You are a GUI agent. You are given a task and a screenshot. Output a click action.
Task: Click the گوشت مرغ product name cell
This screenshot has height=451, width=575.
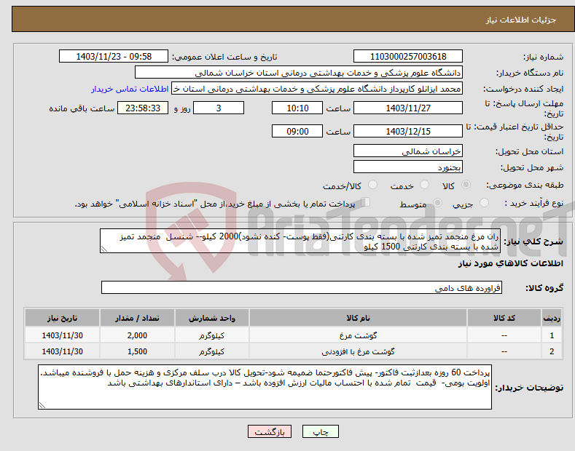click(358, 335)
